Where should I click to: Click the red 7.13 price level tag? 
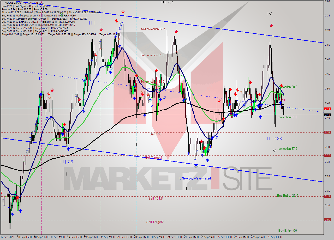coord(327,196)
